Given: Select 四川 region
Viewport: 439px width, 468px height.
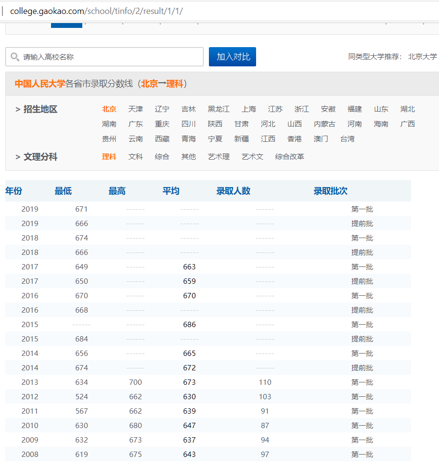Looking at the screenshot, I should click(x=189, y=124).
